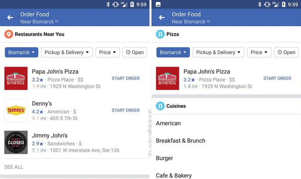Image resolution: width=301 pixels, height=179 pixels.
Task: Expand the Bismarck dropdown on left screen
Action: click(22, 52)
